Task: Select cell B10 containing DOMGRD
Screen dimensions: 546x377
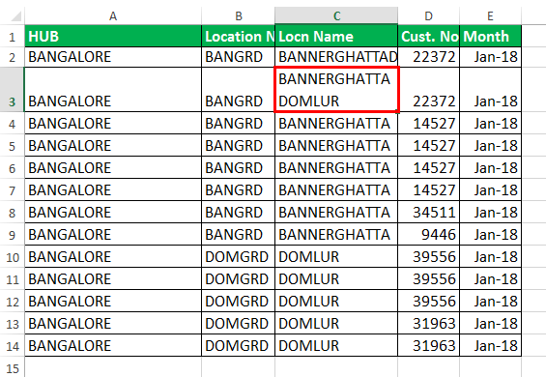Action: (238, 256)
